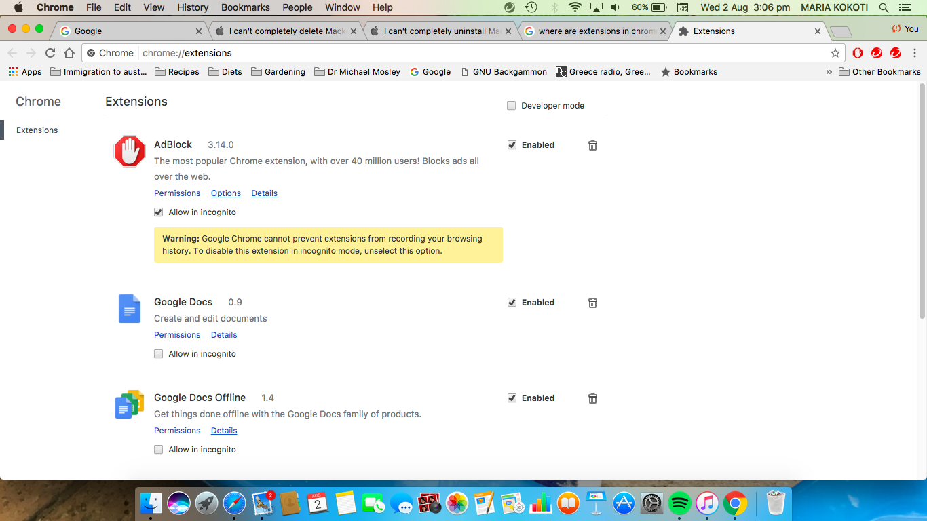The width and height of the screenshot is (927, 521).
Task: Delete the Google Docs extension via trash icon
Action: (x=592, y=303)
